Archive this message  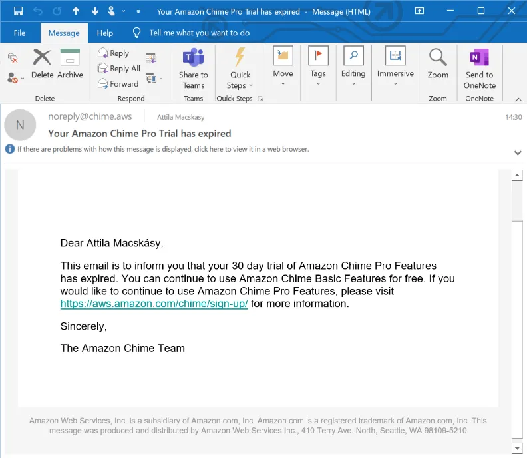click(70, 64)
